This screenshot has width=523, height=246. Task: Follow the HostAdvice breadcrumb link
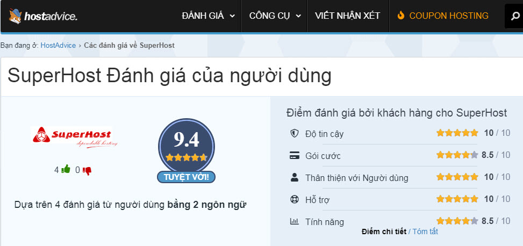pos(58,45)
